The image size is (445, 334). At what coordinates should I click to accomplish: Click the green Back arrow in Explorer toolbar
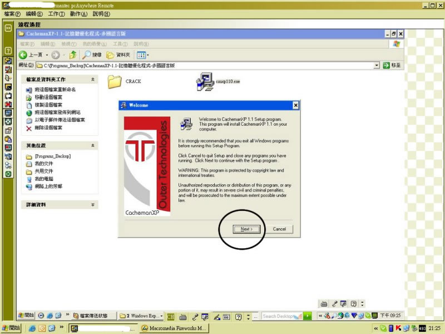pos(23,55)
